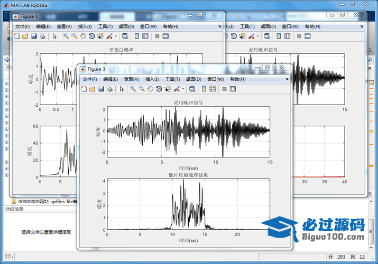The width and height of the screenshot is (378, 264).
Task: Select the Pan hand tool in Figure 1
Action: coord(83,36)
